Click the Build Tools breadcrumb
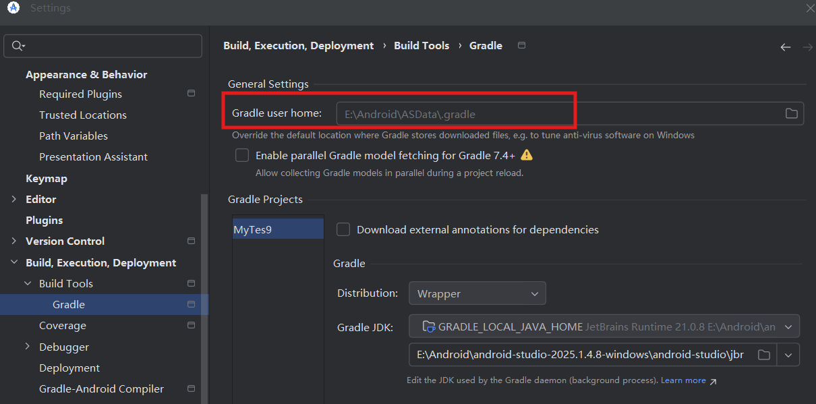 [x=421, y=45]
